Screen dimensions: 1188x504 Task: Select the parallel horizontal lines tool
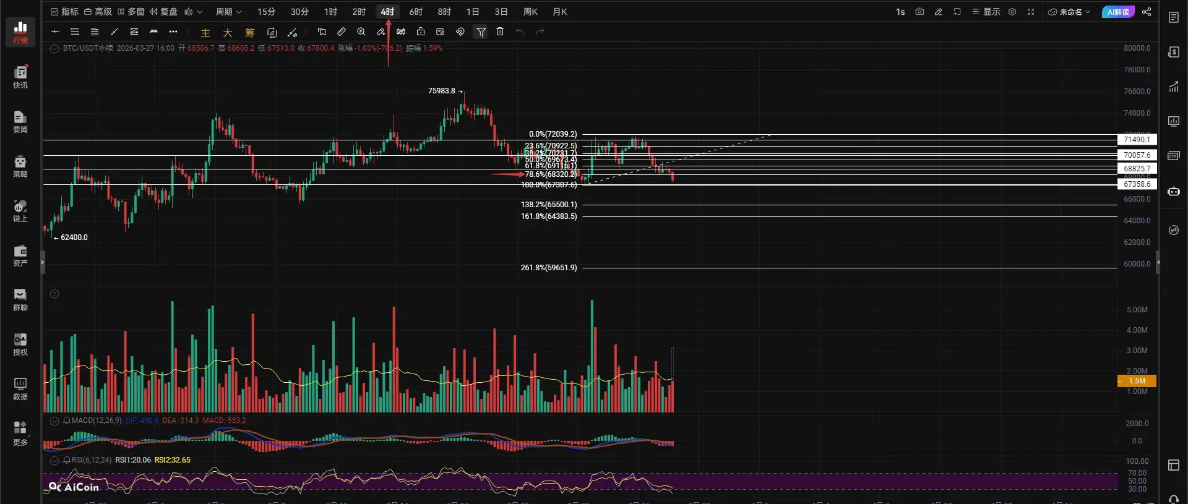pyautogui.click(x=75, y=32)
